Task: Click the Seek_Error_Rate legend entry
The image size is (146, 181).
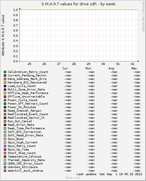Action: (21, 125)
